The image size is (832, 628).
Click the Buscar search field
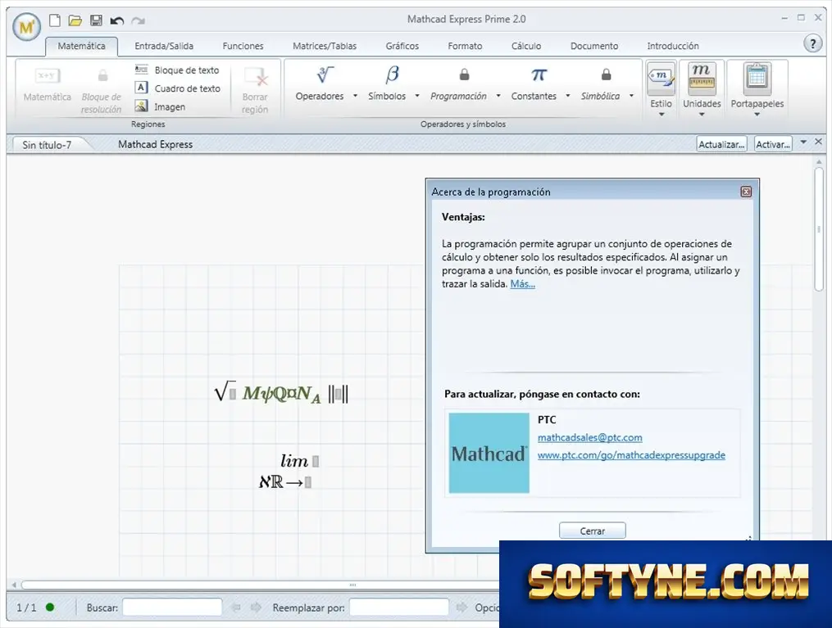tap(172, 608)
